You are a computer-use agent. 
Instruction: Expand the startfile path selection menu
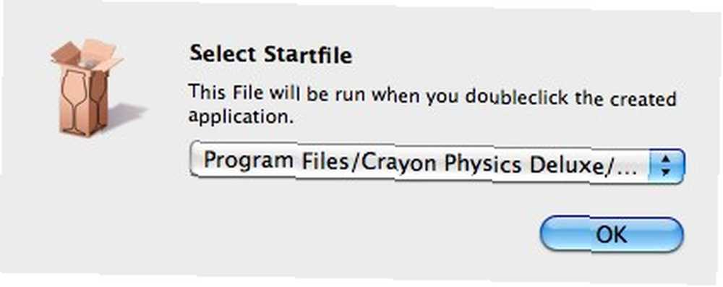(437, 164)
